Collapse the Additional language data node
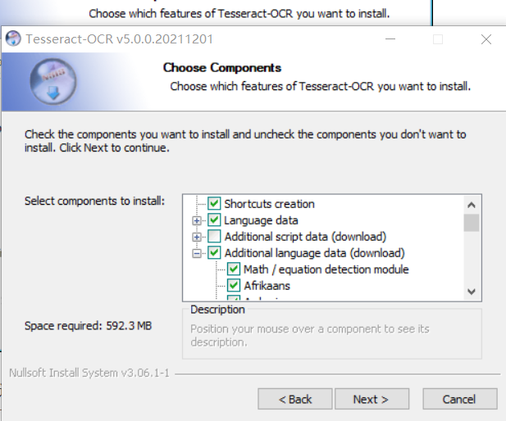Viewport: 506px width, 421px height. point(197,253)
